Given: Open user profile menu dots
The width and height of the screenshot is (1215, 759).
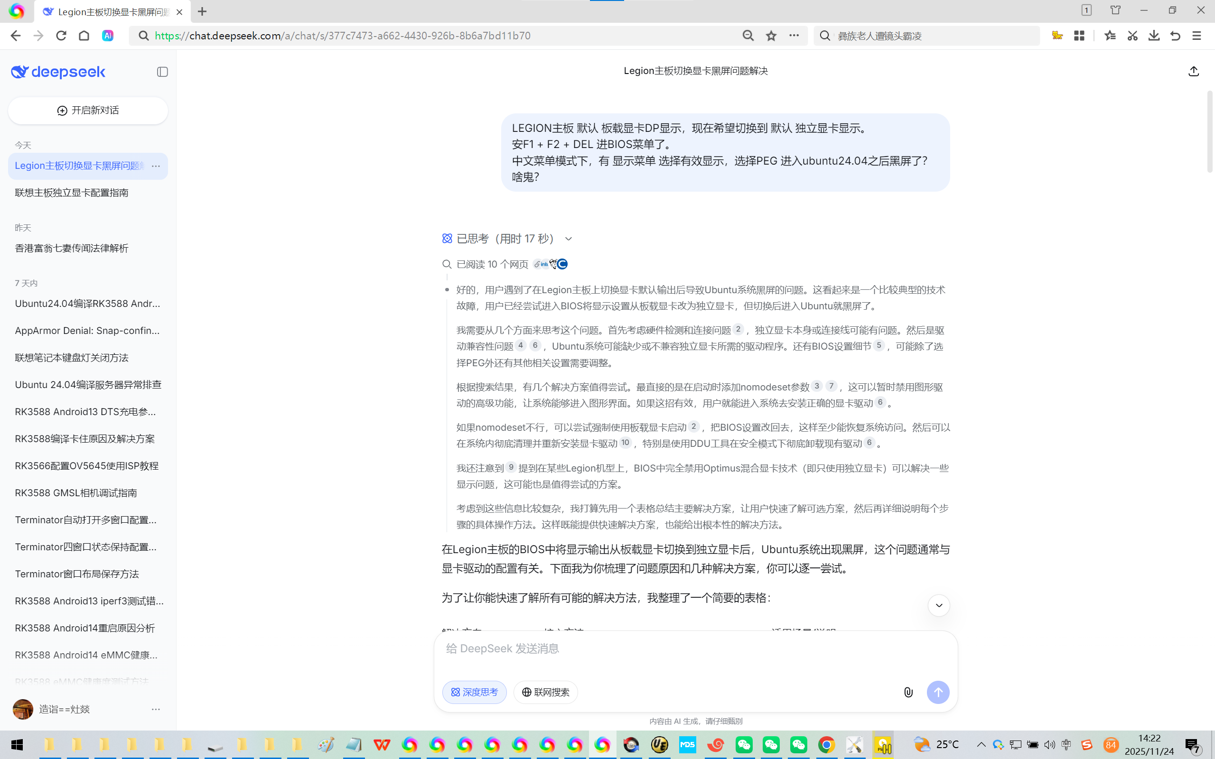Looking at the screenshot, I should tap(156, 709).
